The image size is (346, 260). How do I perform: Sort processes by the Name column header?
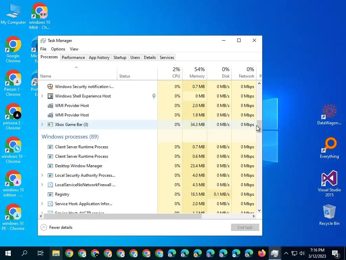click(x=78, y=73)
